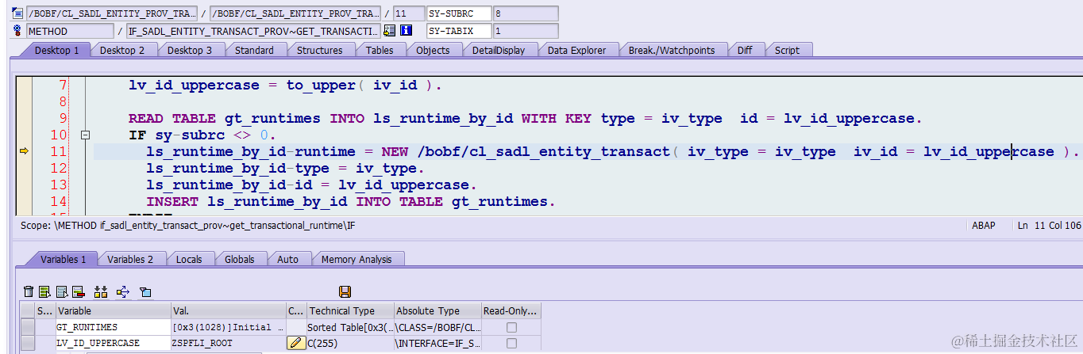The image size is (1083, 354).
Task: Click the Variable column header
Action: (113, 311)
